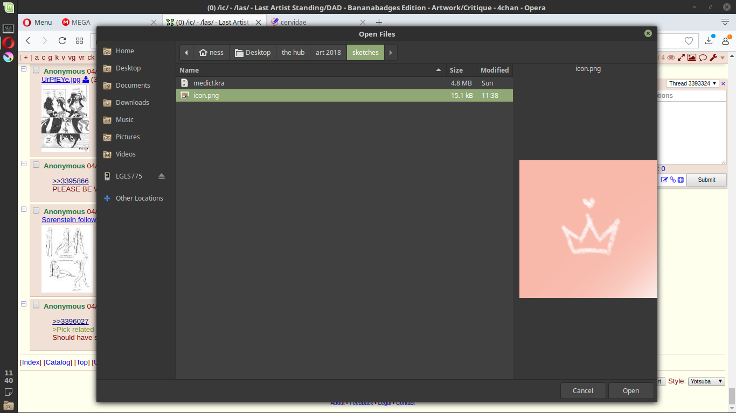This screenshot has width=736, height=413.
Task: Sort files by the Name column
Action: [310, 70]
